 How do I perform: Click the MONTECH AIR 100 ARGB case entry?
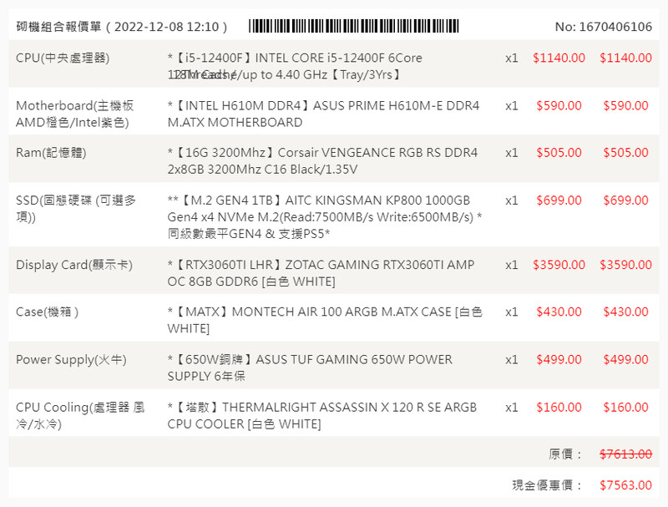click(x=325, y=320)
